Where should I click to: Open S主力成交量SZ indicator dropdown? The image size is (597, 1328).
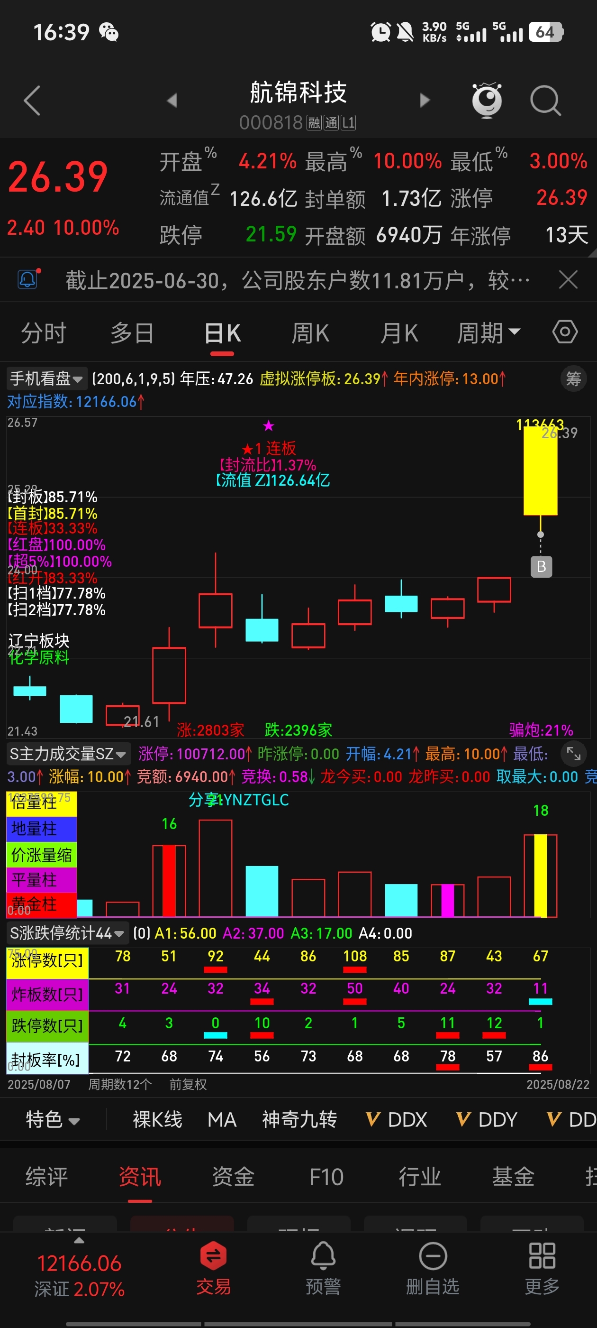coord(68,754)
